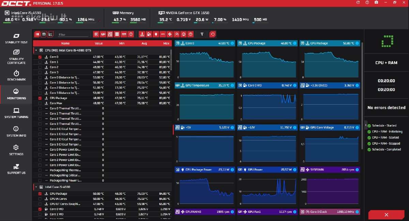
Task: Toggle the GPU hardware filter icon
Action: (x=103, y=34)
